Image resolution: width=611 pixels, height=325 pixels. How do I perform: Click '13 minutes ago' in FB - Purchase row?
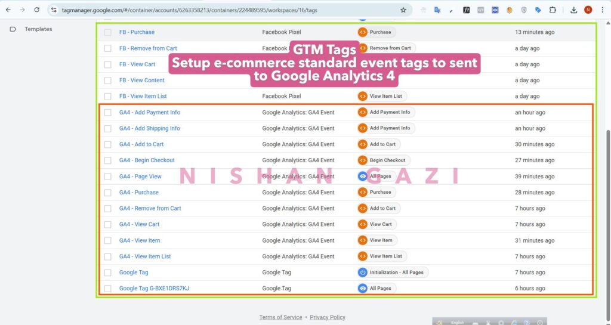pyautogui.click(x=535, y=32)
